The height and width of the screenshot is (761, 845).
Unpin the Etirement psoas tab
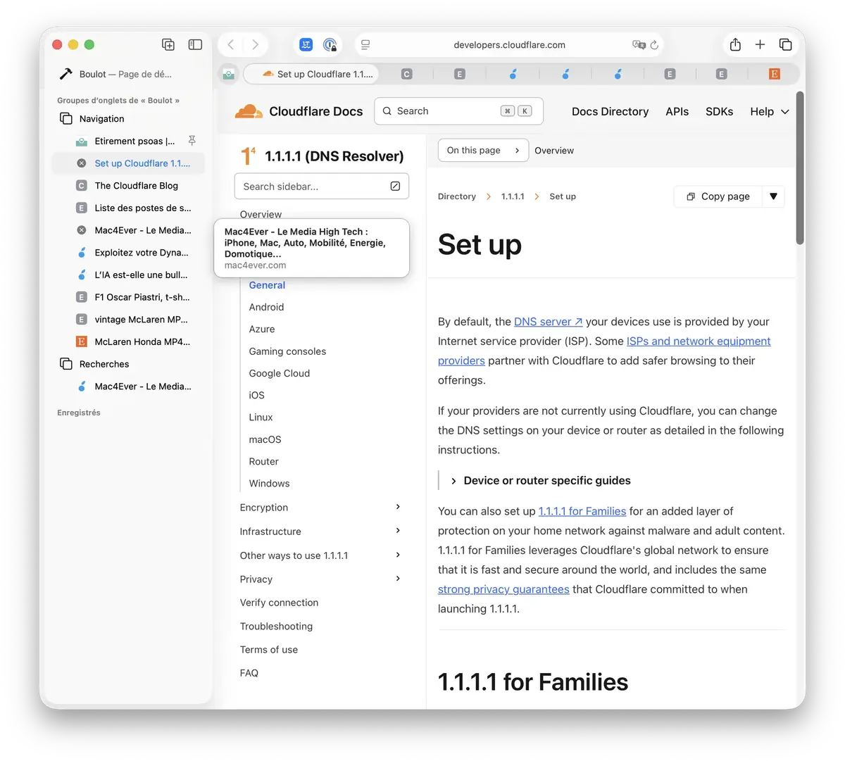click(192, 141)
